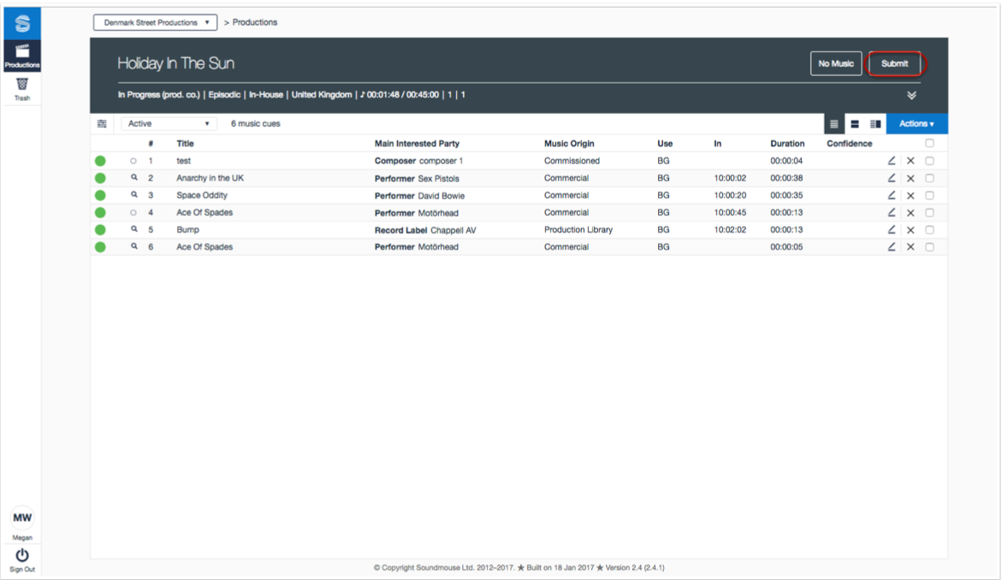Image resolution: width=1002 pixels, height=580 pixels.
Task: Click the MW user avatar
Action: [x=22, y=518]
